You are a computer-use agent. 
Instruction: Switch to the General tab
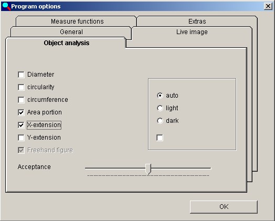(x=71, y=31)
